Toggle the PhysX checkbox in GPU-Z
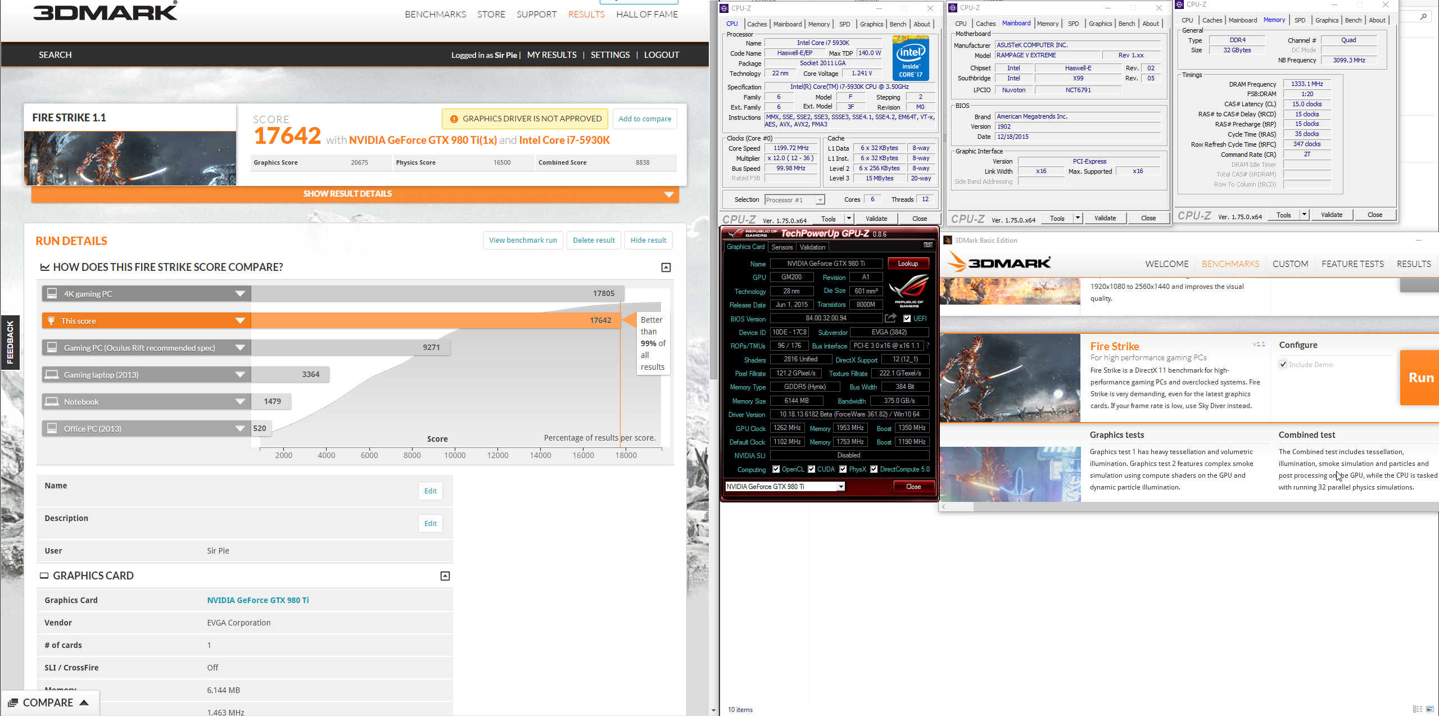 point(843,469)
